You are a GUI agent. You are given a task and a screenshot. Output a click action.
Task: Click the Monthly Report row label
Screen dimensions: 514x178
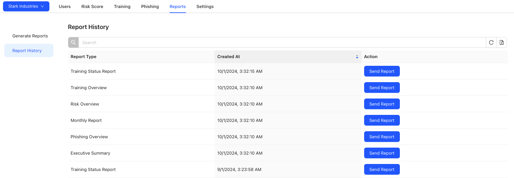click(86, 120)
